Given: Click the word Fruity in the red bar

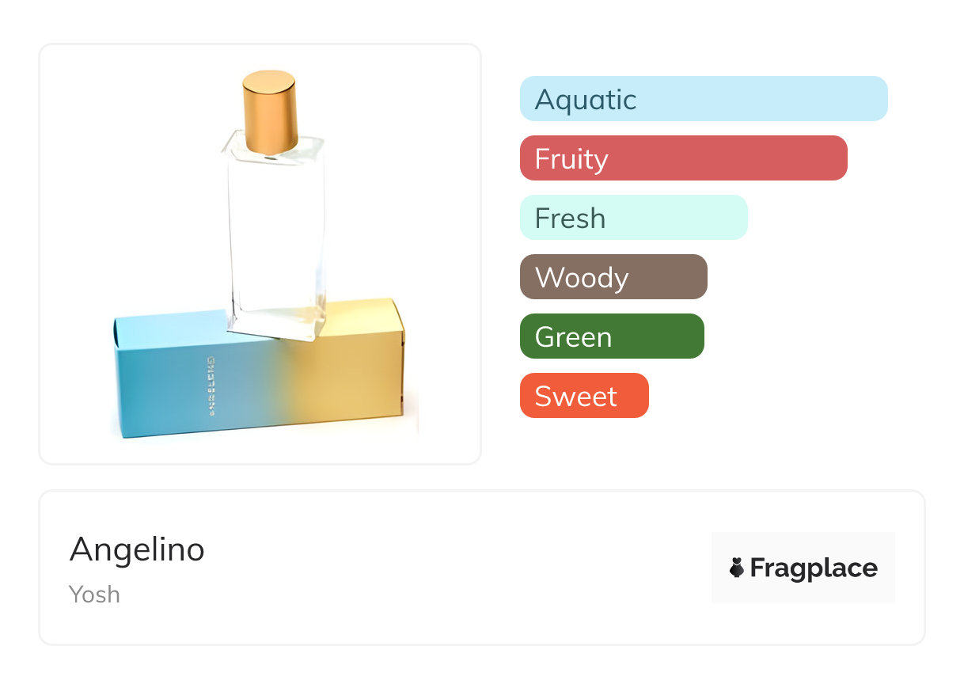Looking at the screenshot, I should click(571, 159).
